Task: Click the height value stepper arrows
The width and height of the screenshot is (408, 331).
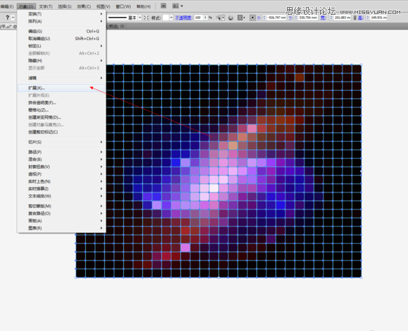Action: coord(368,18)
